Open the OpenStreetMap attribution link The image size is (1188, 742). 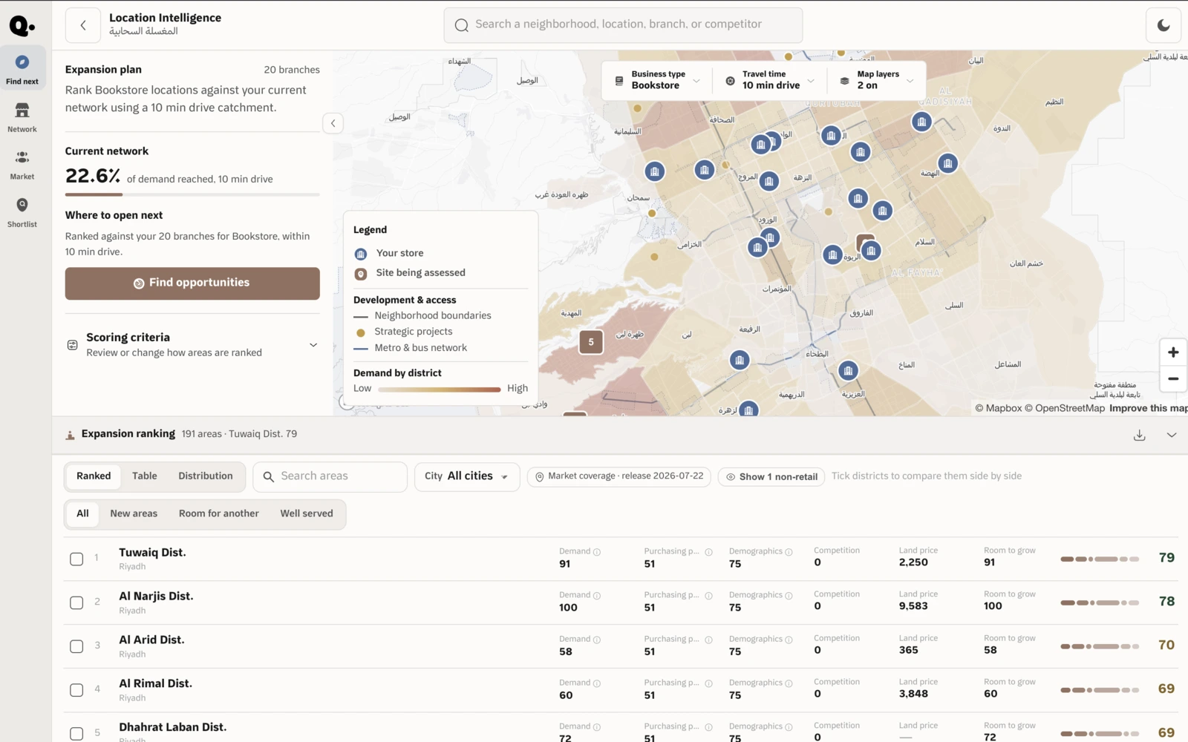click(x=1064, y=408)
